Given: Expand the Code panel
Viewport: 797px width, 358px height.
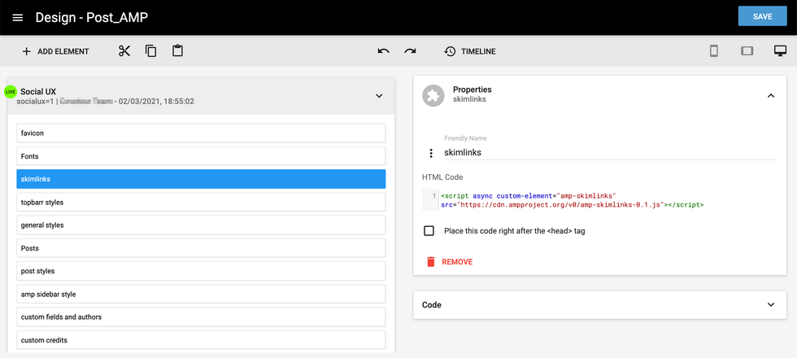Looking at the screenshot, I should (x=771, y=304).
